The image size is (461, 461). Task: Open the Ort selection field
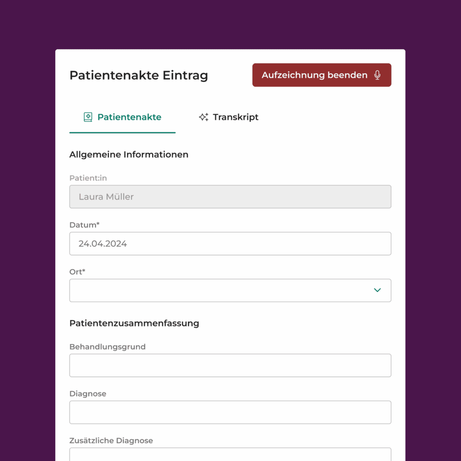point(221,290)
